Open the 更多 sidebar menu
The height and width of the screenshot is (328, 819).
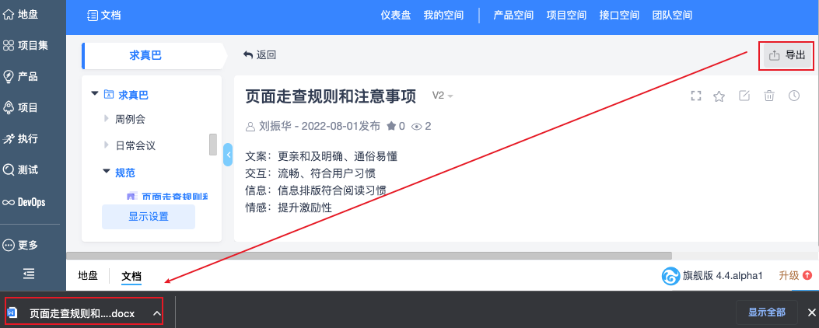click(x=21, y=244)
